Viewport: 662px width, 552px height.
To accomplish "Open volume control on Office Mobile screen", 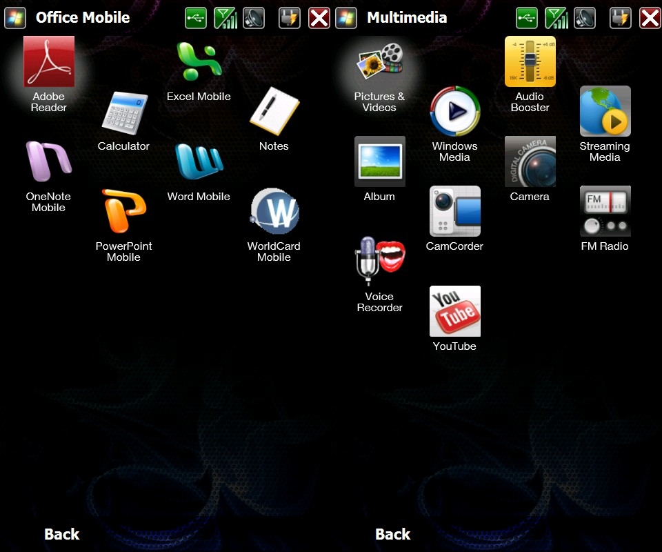I will click(254, 18).
